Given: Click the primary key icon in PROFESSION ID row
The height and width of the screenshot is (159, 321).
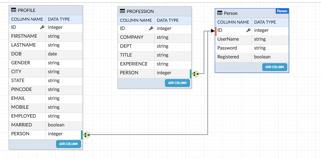Looking at the screenshot, I should pos(151,28).
